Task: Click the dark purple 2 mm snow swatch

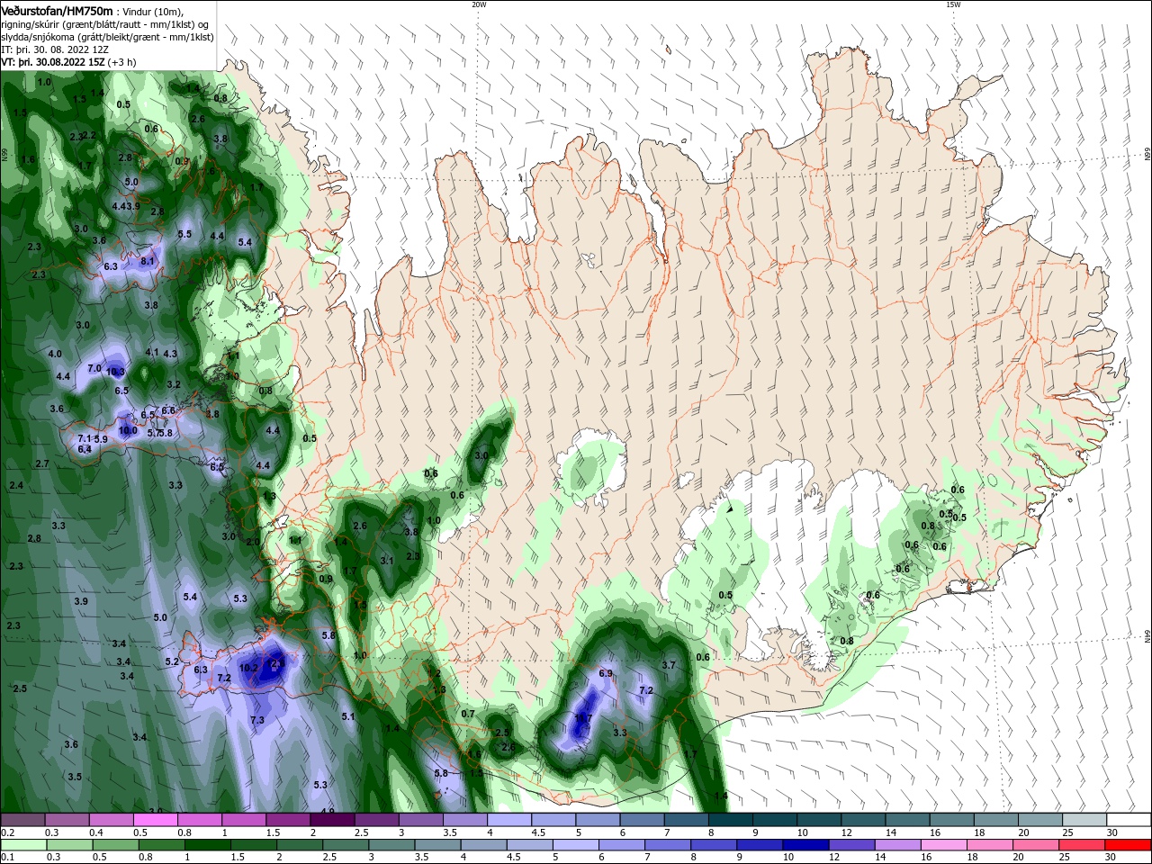Action: (331, 820)
